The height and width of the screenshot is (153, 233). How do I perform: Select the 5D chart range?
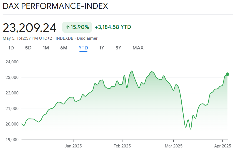[28, 48]
